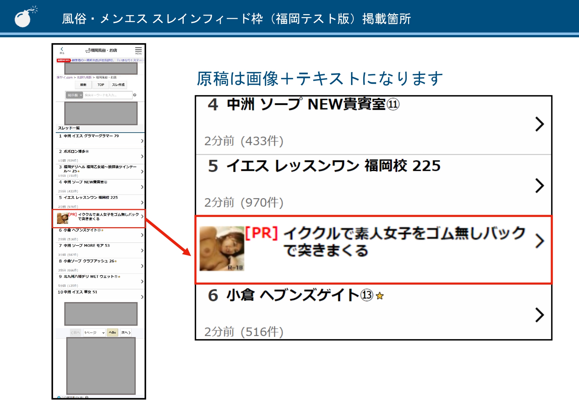Tap the back arrow labeled 戻る

point(62,50)
